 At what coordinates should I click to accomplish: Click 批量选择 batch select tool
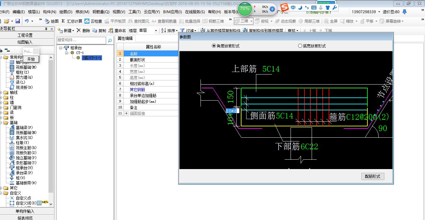(x=190, y=21)
